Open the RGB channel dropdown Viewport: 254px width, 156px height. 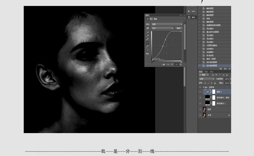pos(162,28)
